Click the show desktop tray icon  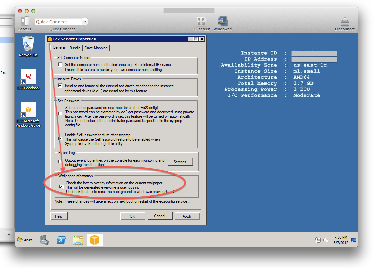(x=354, y=240)
